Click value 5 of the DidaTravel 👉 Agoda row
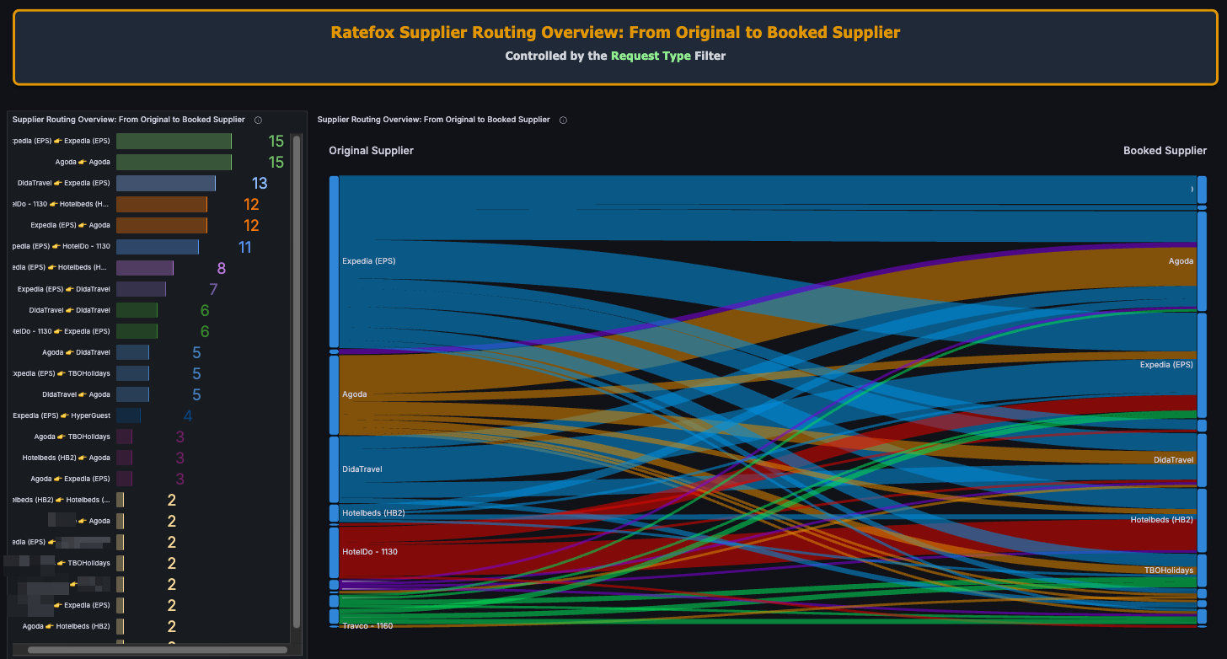This screenshot has width=1227, height=659. 196,394
